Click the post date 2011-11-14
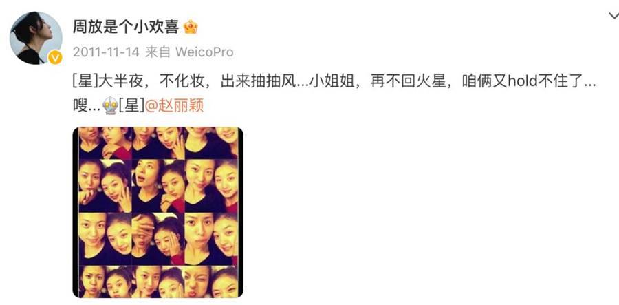Image resolution: width=619 pixels, height=305 pixels. [x=106, y=52]
